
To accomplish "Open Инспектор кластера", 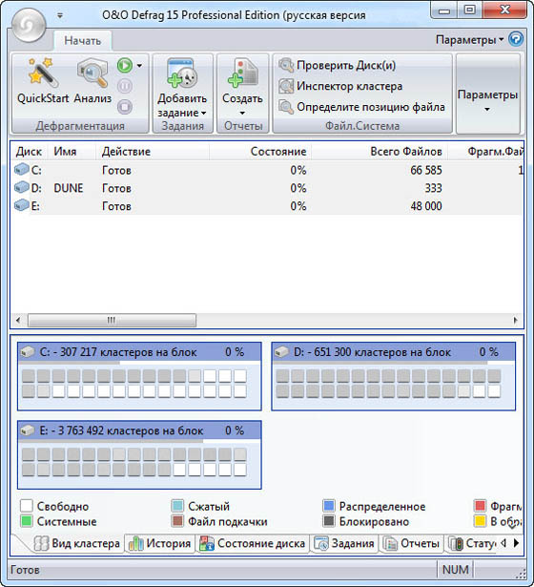I will point(340,86).
